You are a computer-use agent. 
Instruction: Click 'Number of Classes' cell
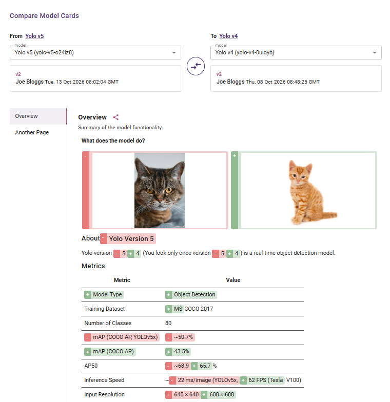point(108,323)
